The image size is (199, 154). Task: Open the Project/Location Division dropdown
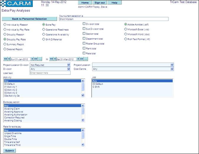pyautogui.click(x=50, y=65)
